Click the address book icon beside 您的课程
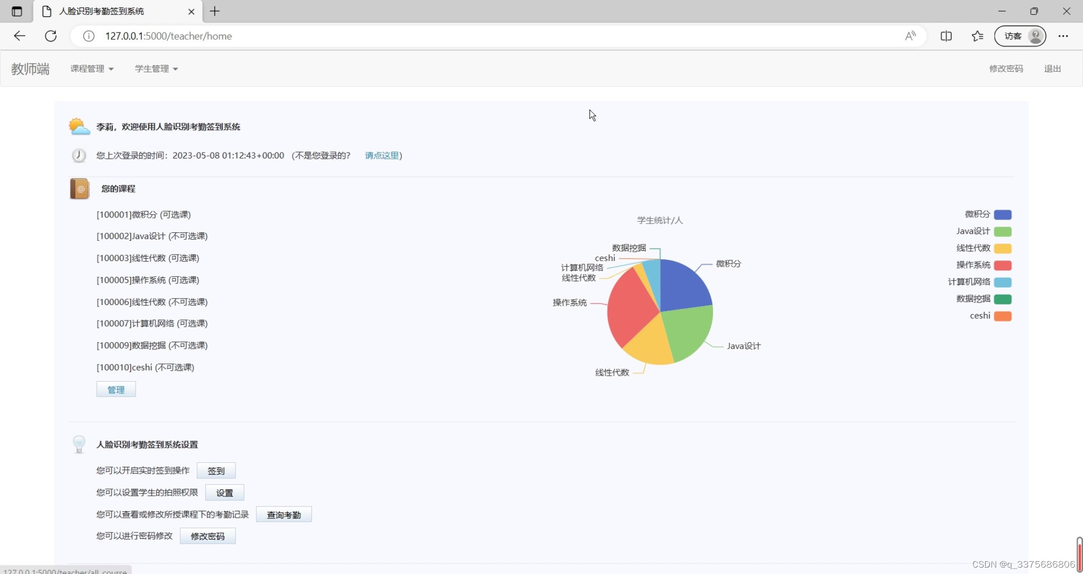 79,189
